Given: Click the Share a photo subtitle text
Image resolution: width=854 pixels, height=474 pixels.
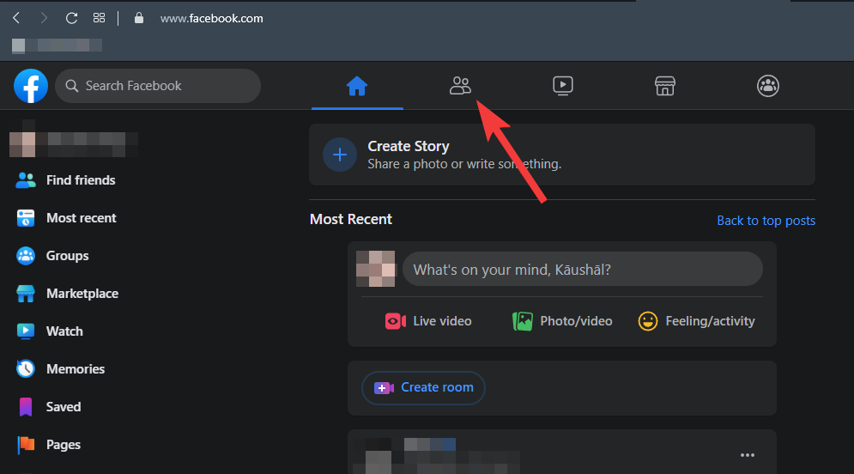Looking at the screenshot, I should (464, 164).
